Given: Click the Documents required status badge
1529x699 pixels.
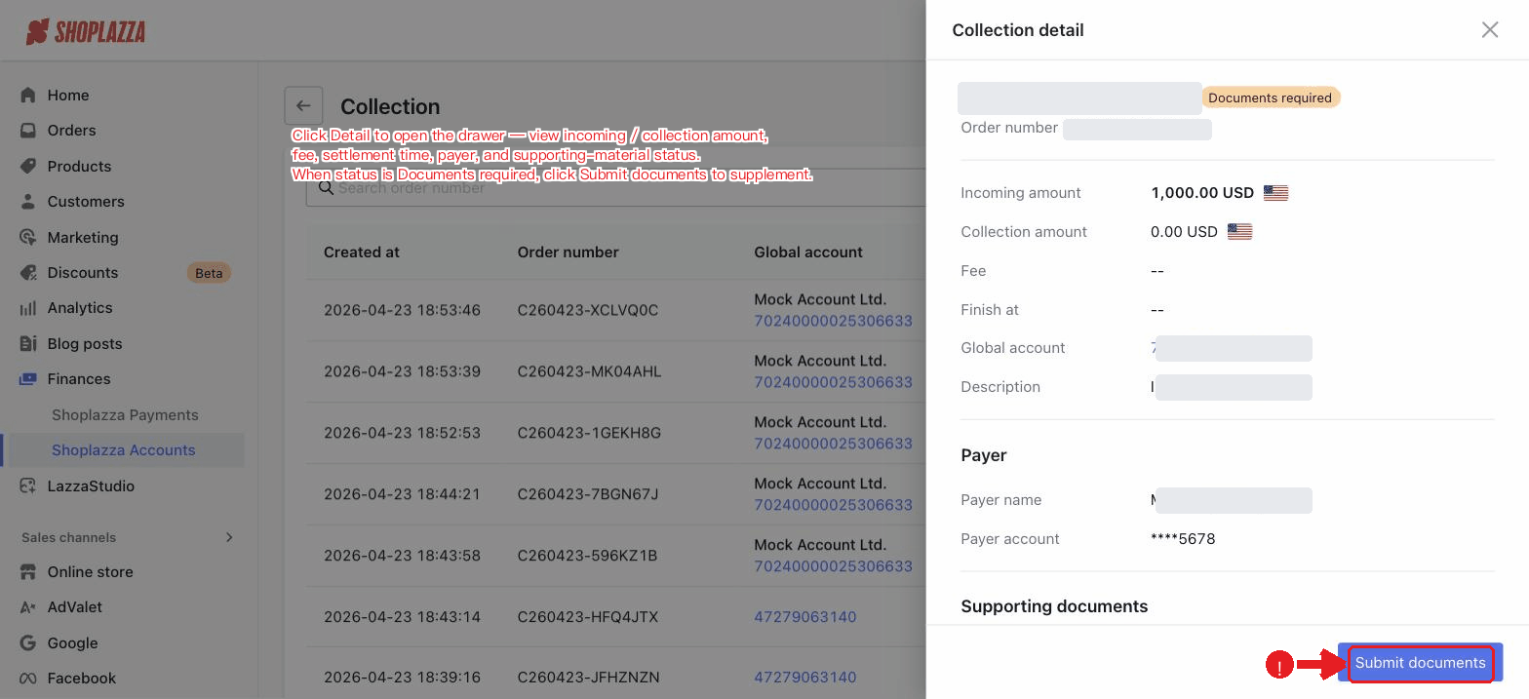Looking at the screenshot, I should 1270,97.
